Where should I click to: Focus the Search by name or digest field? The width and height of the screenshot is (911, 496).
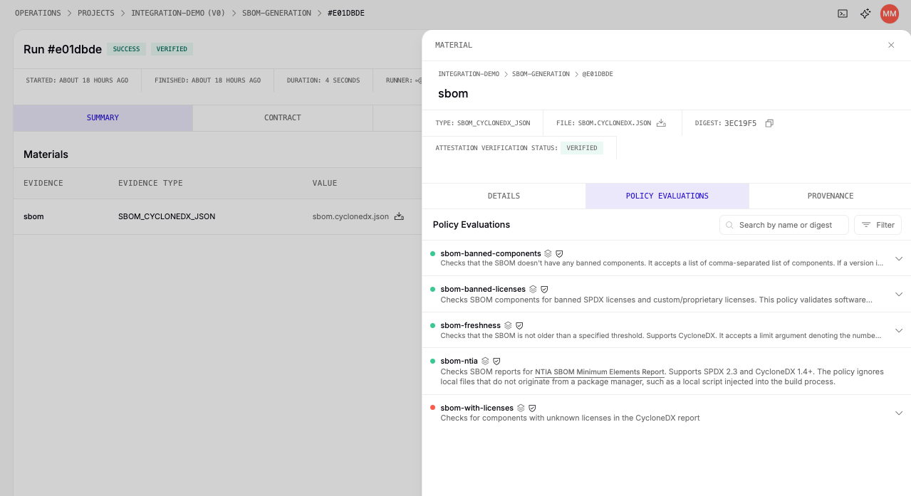[784, 225]
